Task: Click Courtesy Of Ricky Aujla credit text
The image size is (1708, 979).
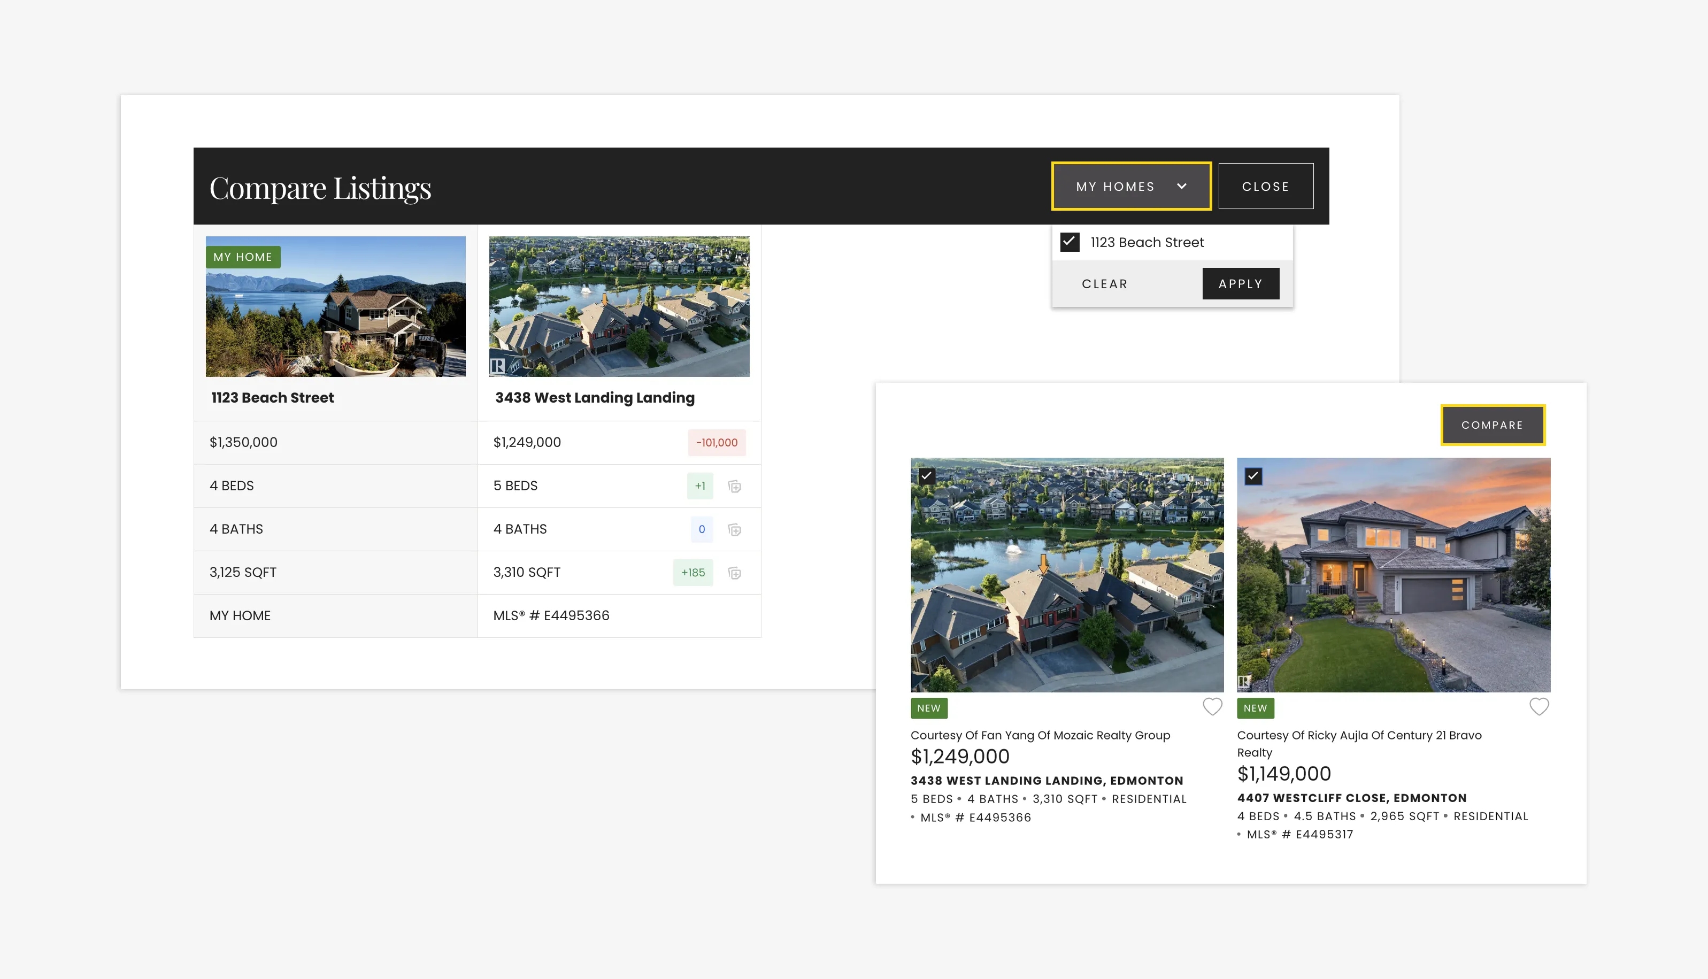Action: [x=1360, y=744]
